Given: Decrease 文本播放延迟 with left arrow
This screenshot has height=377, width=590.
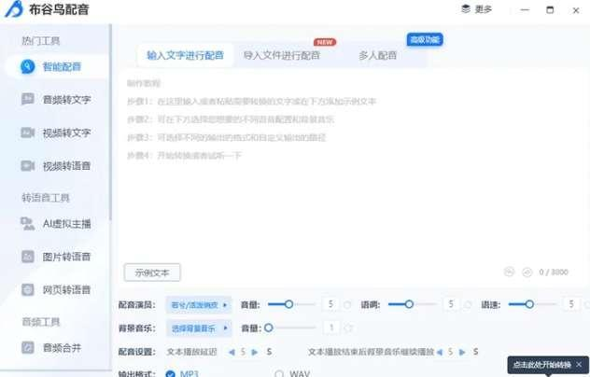Looking at the screenshot, I should click(232, 352).
